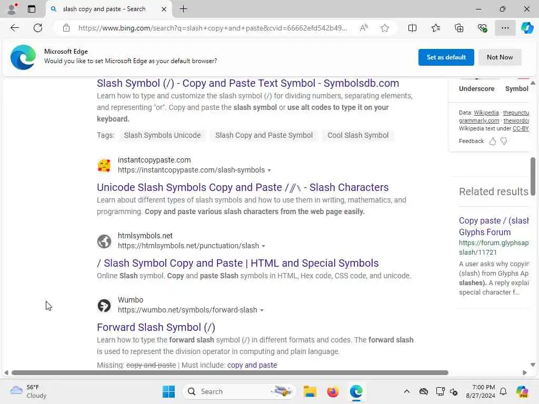The width and height of the screenshot is (539, 404).
Task: Click the vertical page scrollbar thumb
Action: [x=533, y=176]
